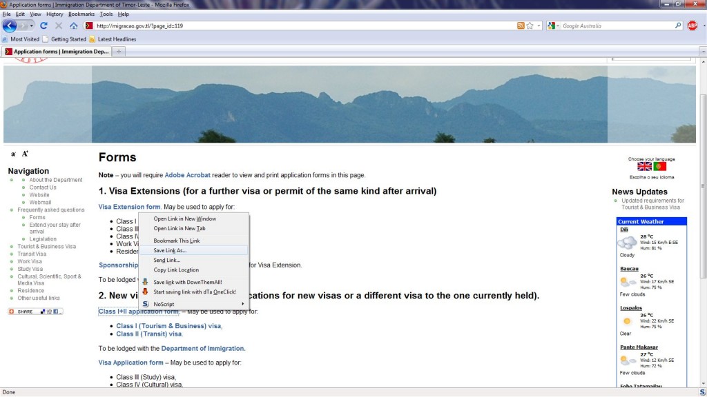Decrease text size with small 'a' icon
The width and height of the screenshot is (707, 397).
click(x=13, y=154)
